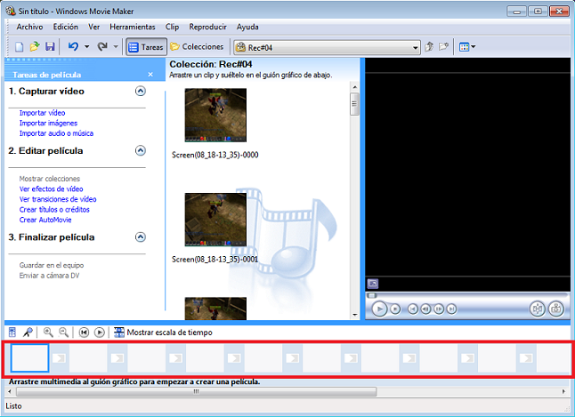Open the Ayuda menu
Image resolution: width=575 pixels, height=417 pixels.
point(247,27)
